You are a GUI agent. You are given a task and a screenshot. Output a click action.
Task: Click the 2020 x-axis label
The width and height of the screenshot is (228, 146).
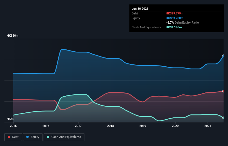coord(175,126)
